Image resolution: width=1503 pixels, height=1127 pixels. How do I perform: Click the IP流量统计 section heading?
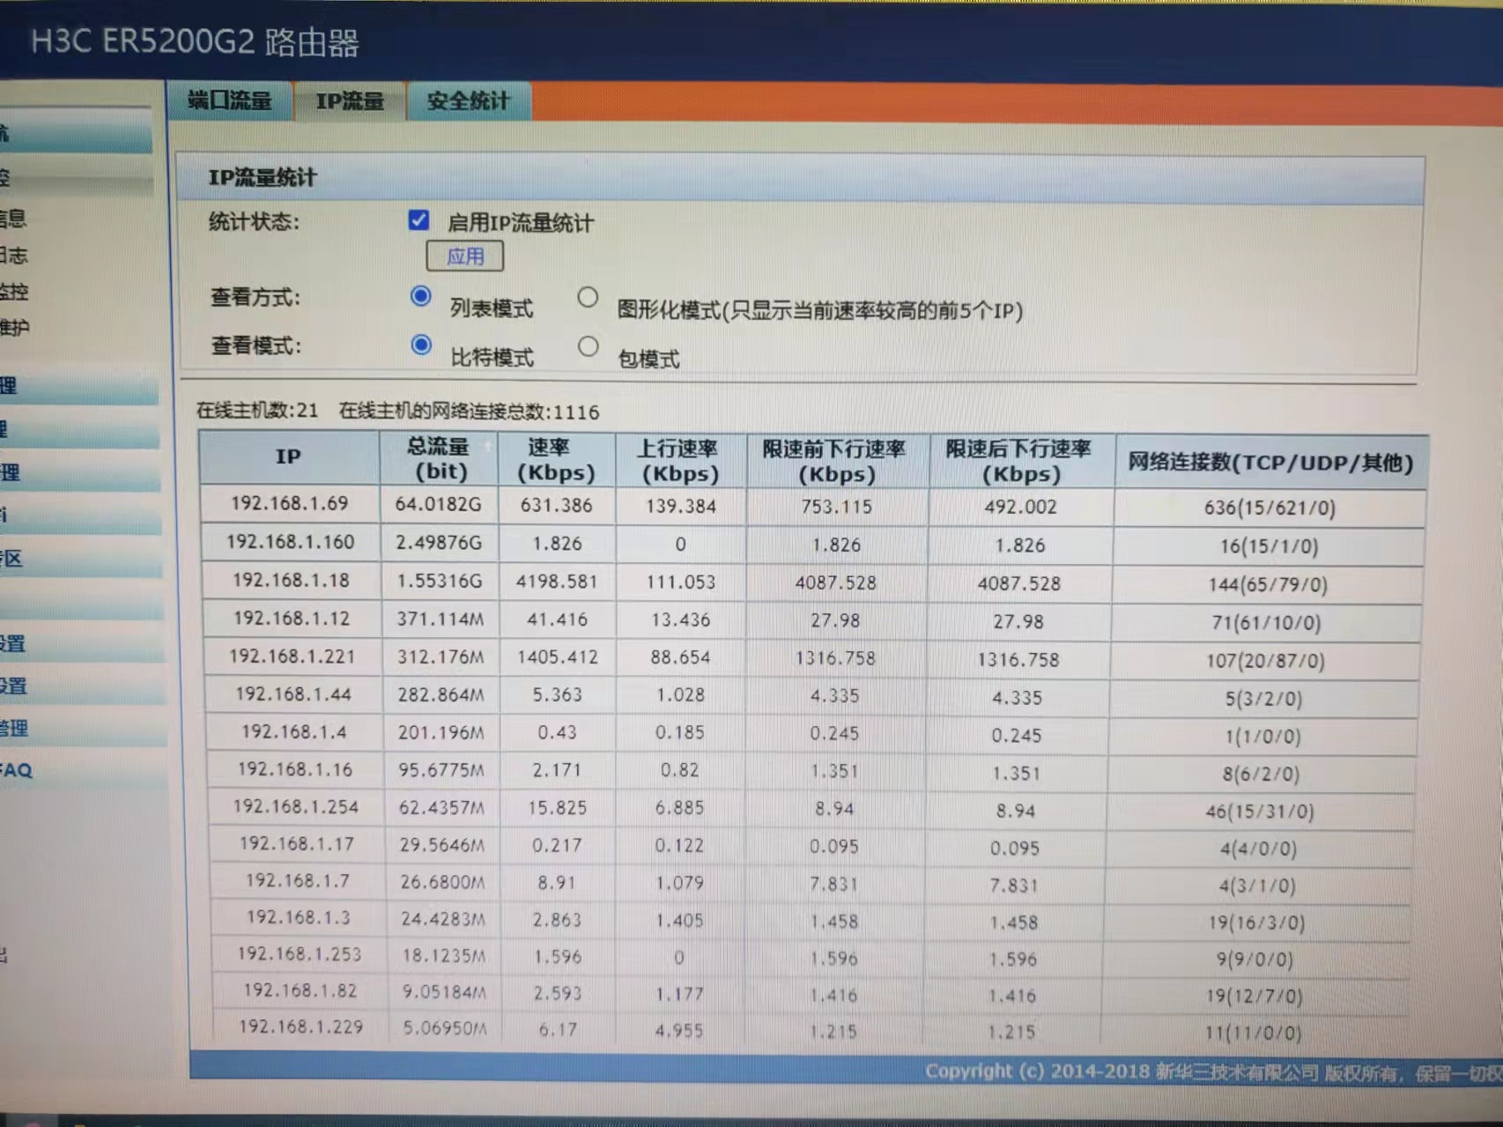click(x=262, y=177)
